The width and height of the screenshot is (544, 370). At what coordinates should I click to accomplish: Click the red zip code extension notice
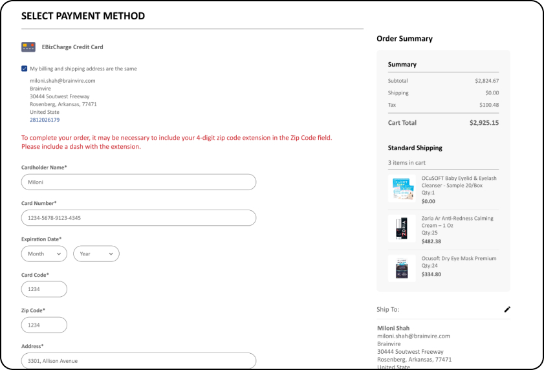tap(177, 142)
